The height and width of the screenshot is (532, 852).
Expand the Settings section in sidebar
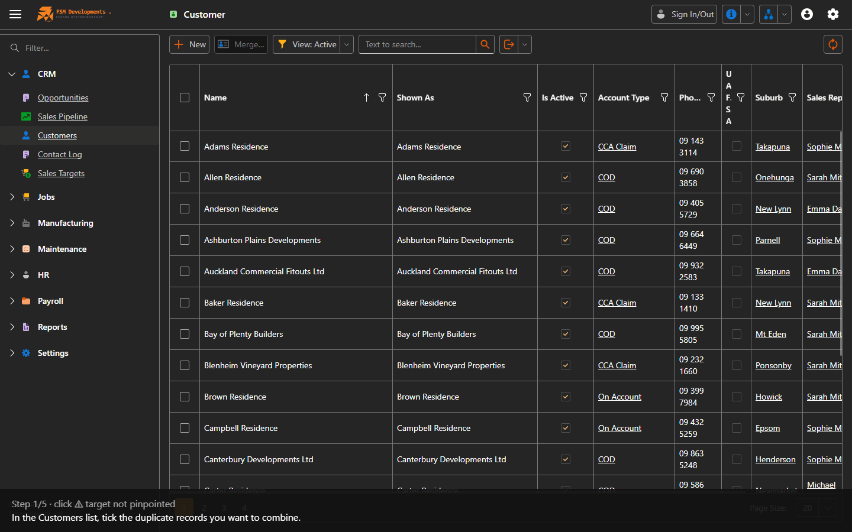[12, 353]
